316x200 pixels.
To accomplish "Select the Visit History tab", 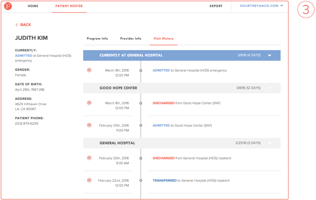I will (163, 38).
